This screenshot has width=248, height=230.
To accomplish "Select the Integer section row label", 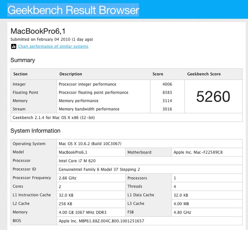I will pyautogui.click(x=19, y=84).
